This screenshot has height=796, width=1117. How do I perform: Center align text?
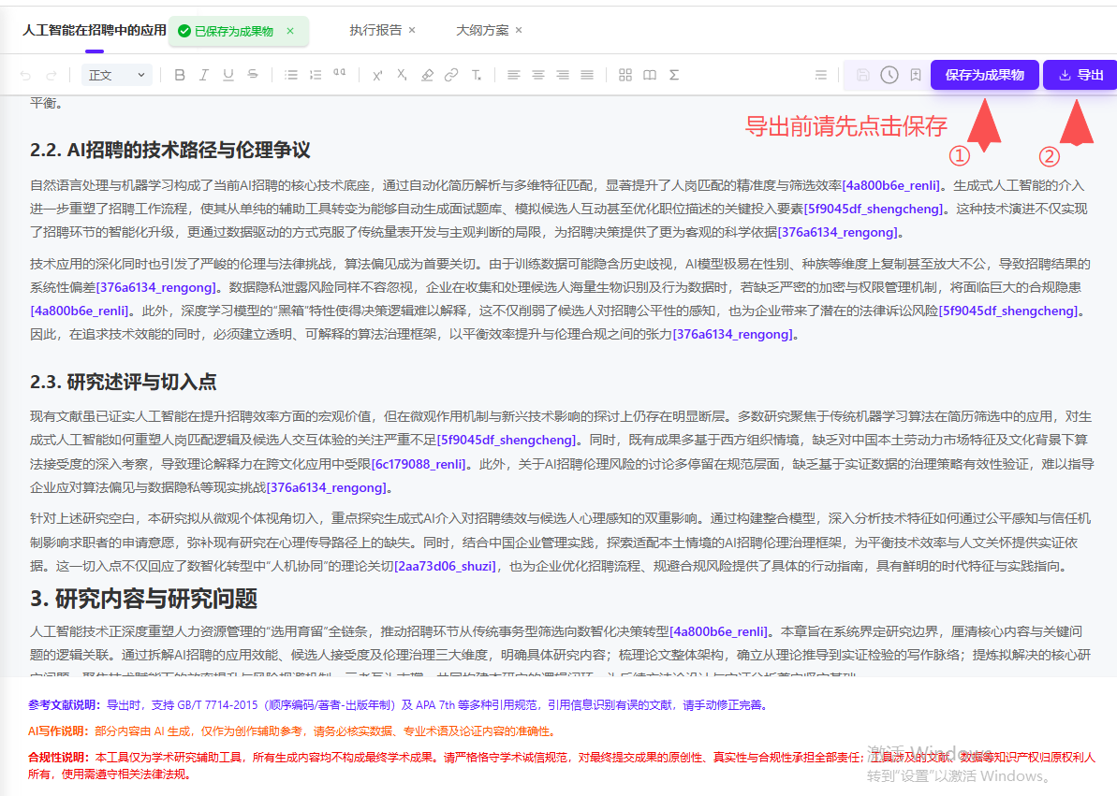pyautogui.click(x=537, y=75)
